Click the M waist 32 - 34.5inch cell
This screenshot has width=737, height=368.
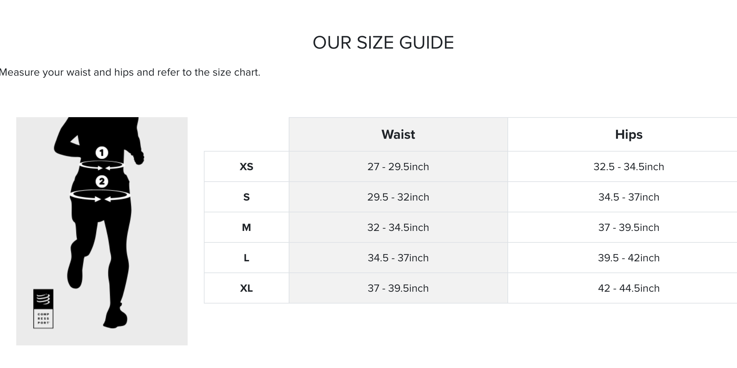398,228
